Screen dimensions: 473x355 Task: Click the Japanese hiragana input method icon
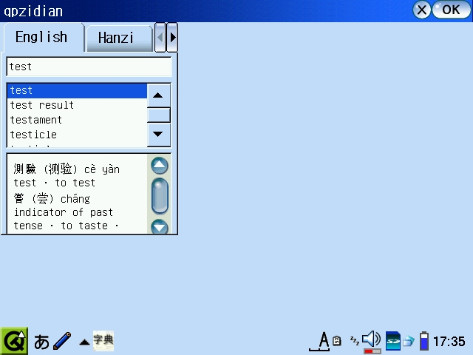click(42, 342)
